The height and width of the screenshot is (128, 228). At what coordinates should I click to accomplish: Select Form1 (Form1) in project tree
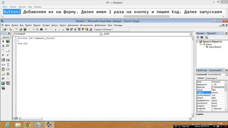[215, 47]
